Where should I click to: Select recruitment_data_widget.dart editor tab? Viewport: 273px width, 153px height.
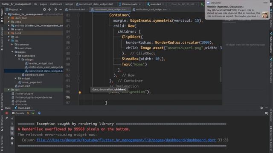(110, 9)
